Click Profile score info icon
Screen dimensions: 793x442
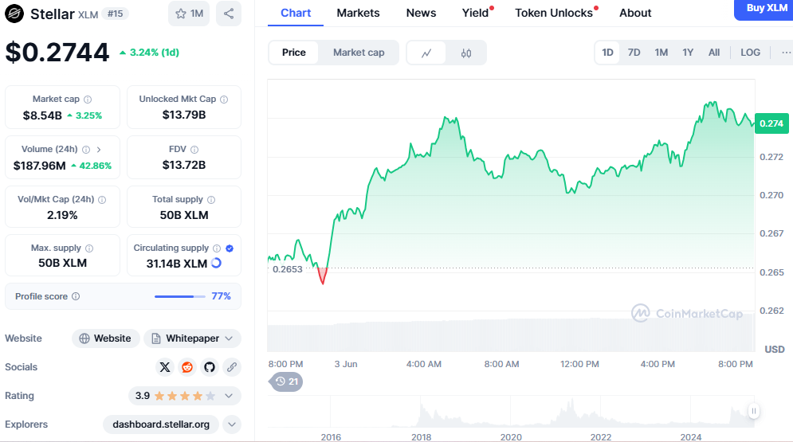coord(76,296)
